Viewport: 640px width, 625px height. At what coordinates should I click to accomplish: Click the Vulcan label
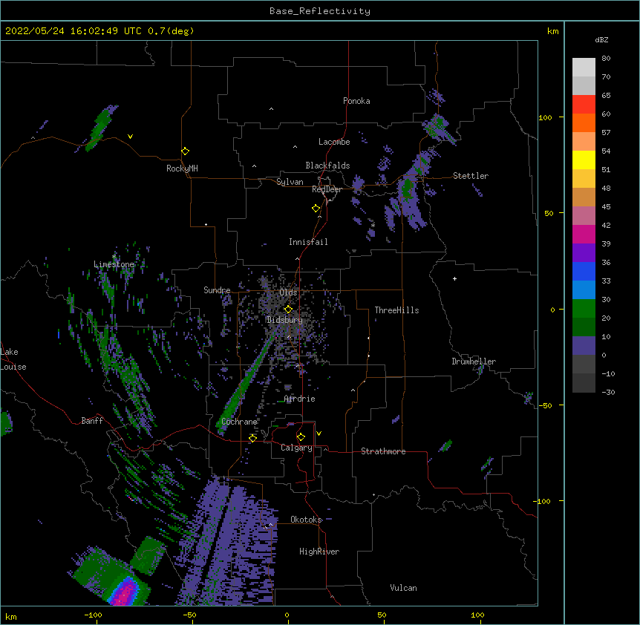click(403, 588)
